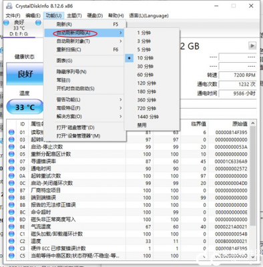Click the CrystalDiskInfo app icon in title bar
The height and width of the screenshot is (267, 263).
[9, 6]
